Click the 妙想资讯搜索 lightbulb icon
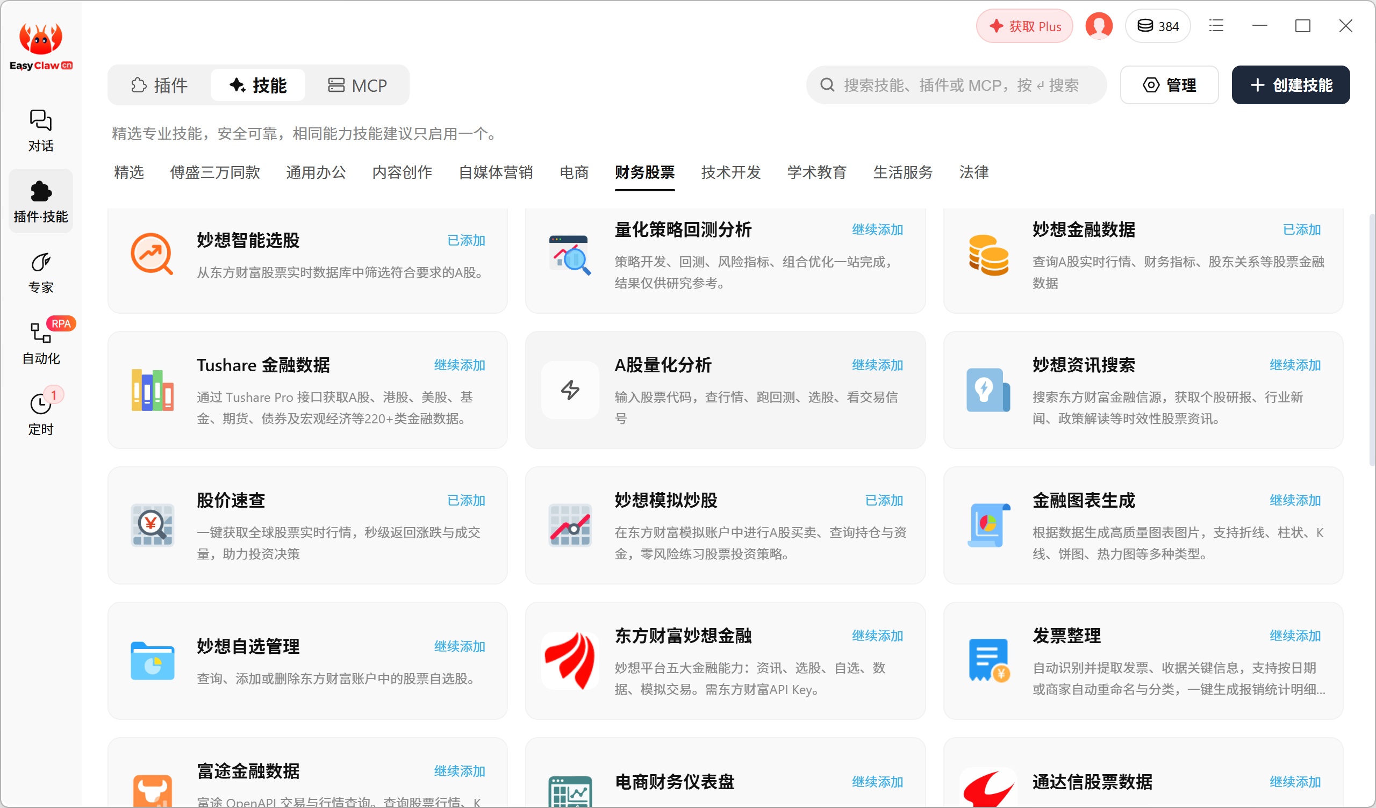Viewport: 1376px width, 808px height. tap(988, 390)
